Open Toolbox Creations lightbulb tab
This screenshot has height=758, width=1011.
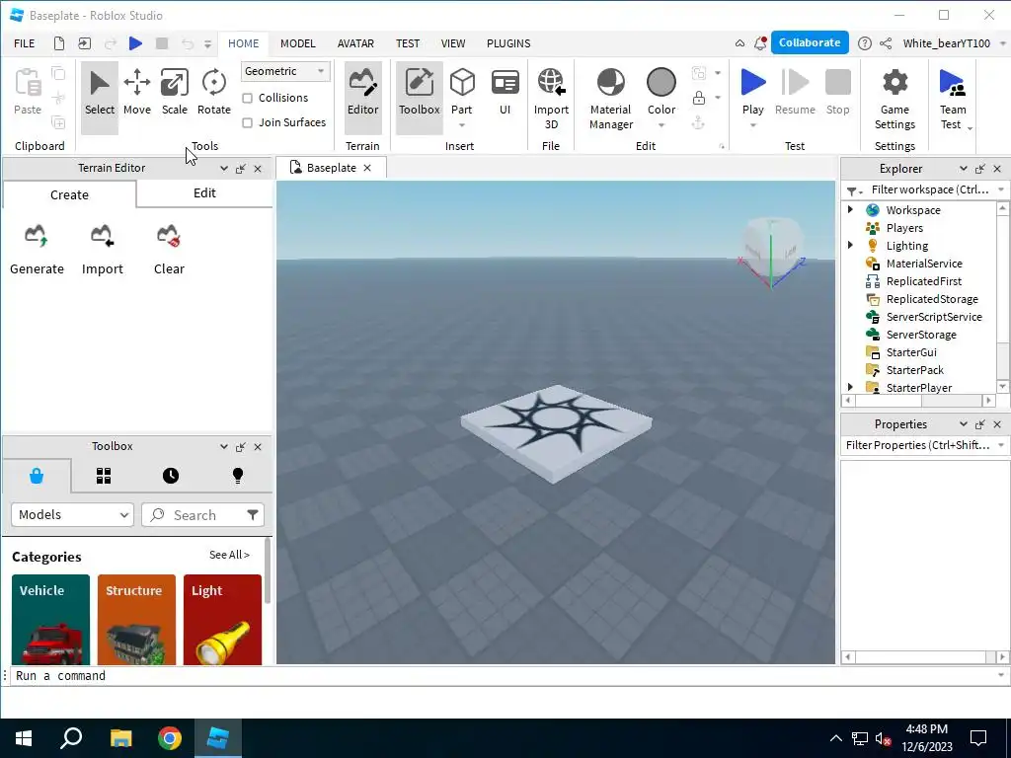pos(238,477)
